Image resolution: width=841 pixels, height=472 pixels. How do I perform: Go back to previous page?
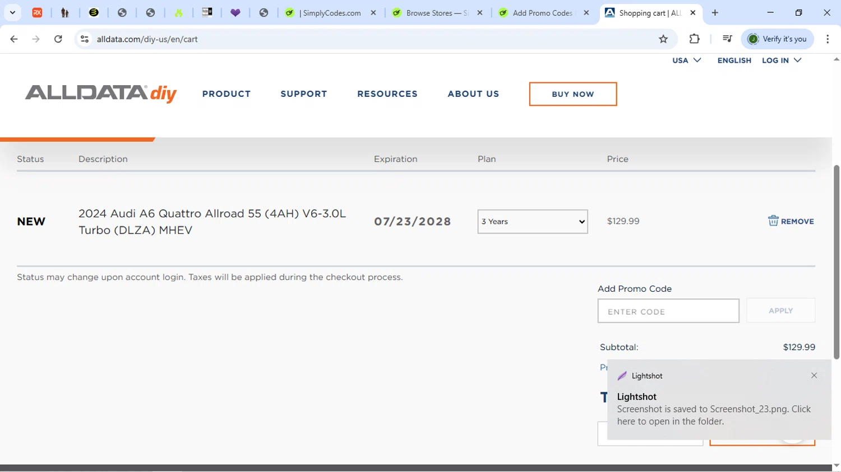pyautogui.click(x=14, y=39)
